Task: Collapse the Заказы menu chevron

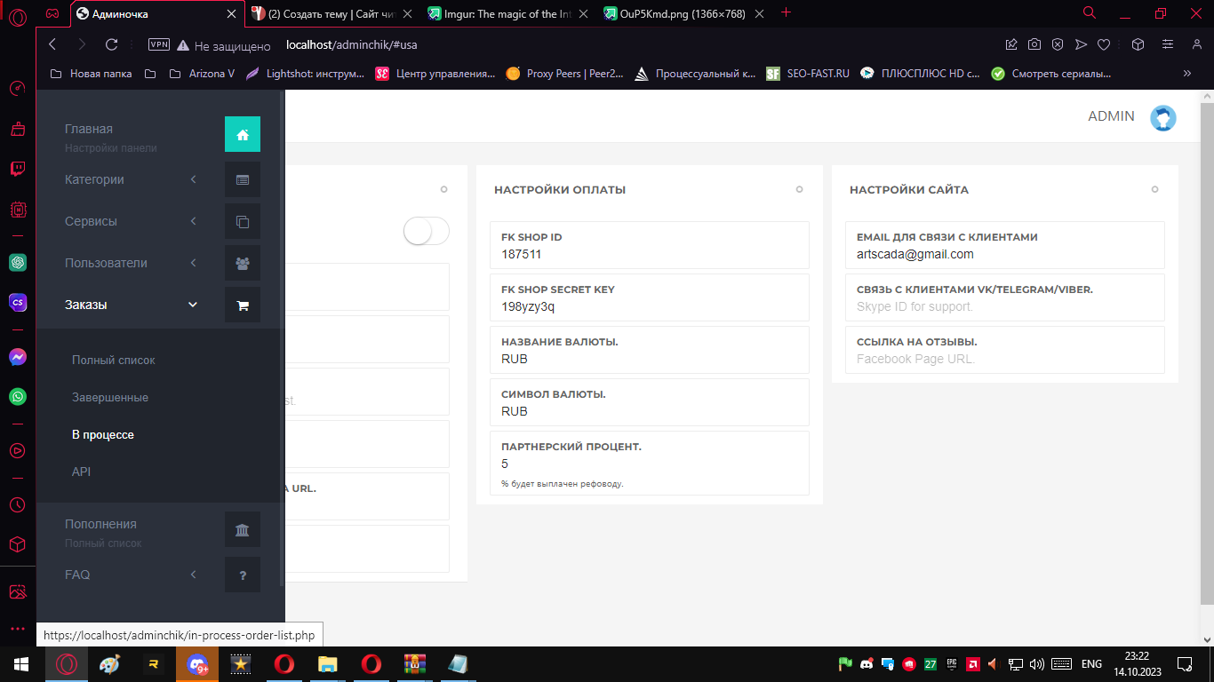Action: pyautogui.click(x=194, y=305)
